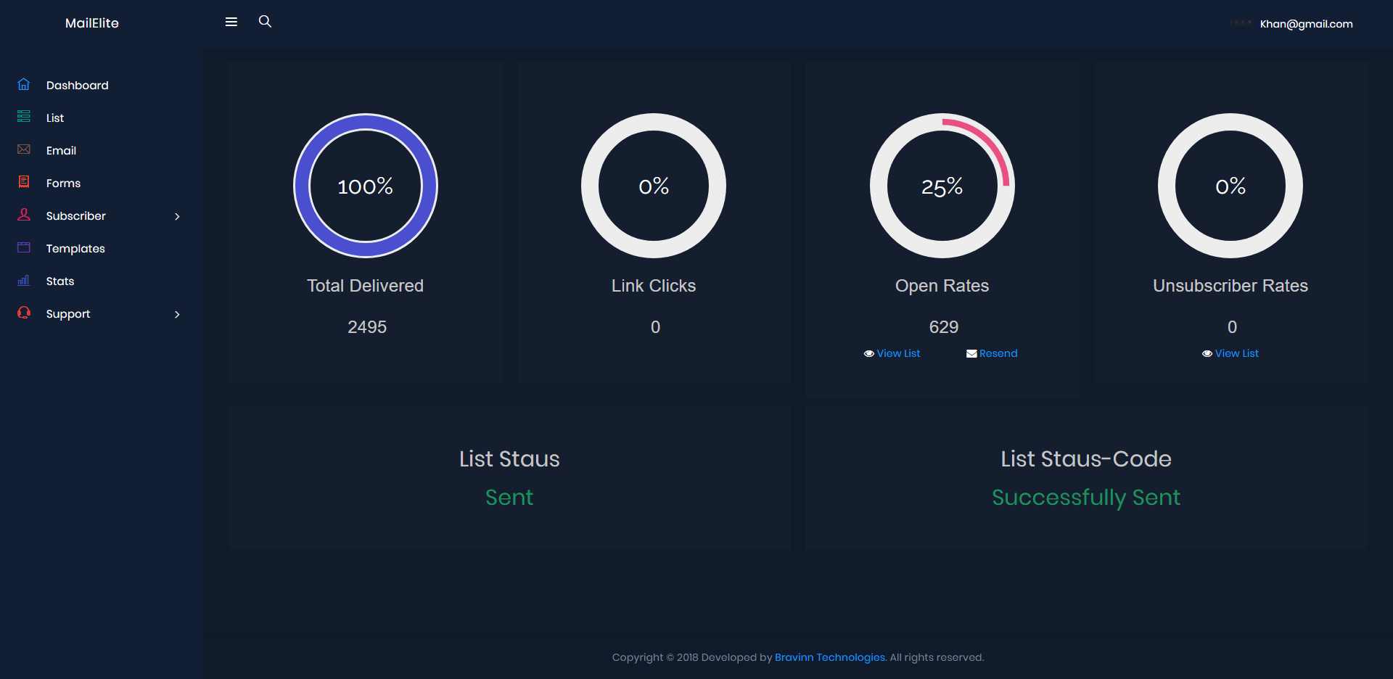Open the Templates menu item
The image size is (1393, 679).
(75, 249)
